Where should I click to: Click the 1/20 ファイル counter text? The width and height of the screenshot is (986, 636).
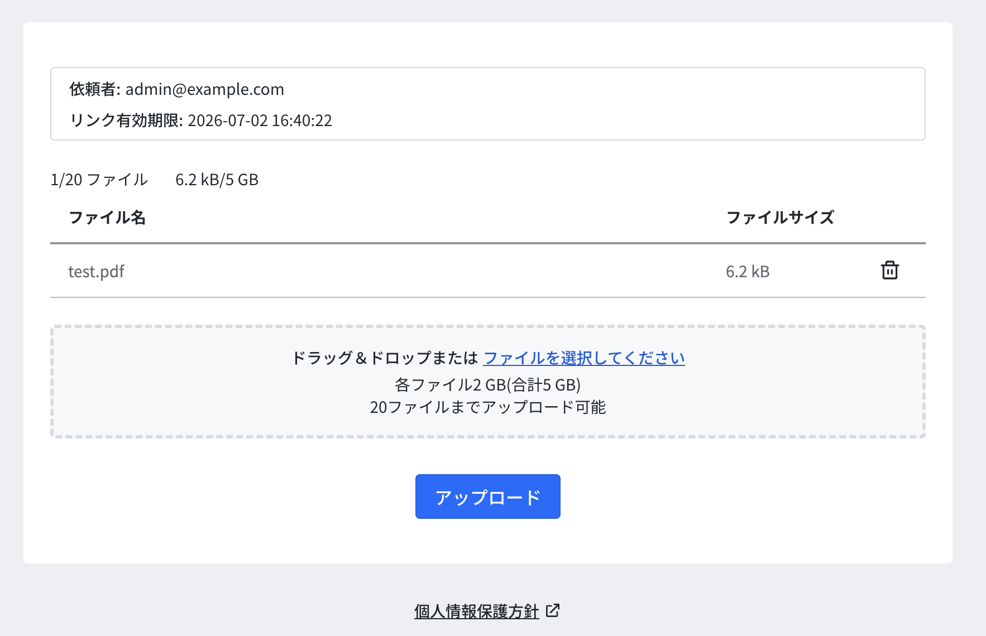coord(99,180)
